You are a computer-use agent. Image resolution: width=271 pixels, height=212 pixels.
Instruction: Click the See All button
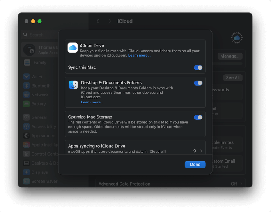[x=233, y=77]
